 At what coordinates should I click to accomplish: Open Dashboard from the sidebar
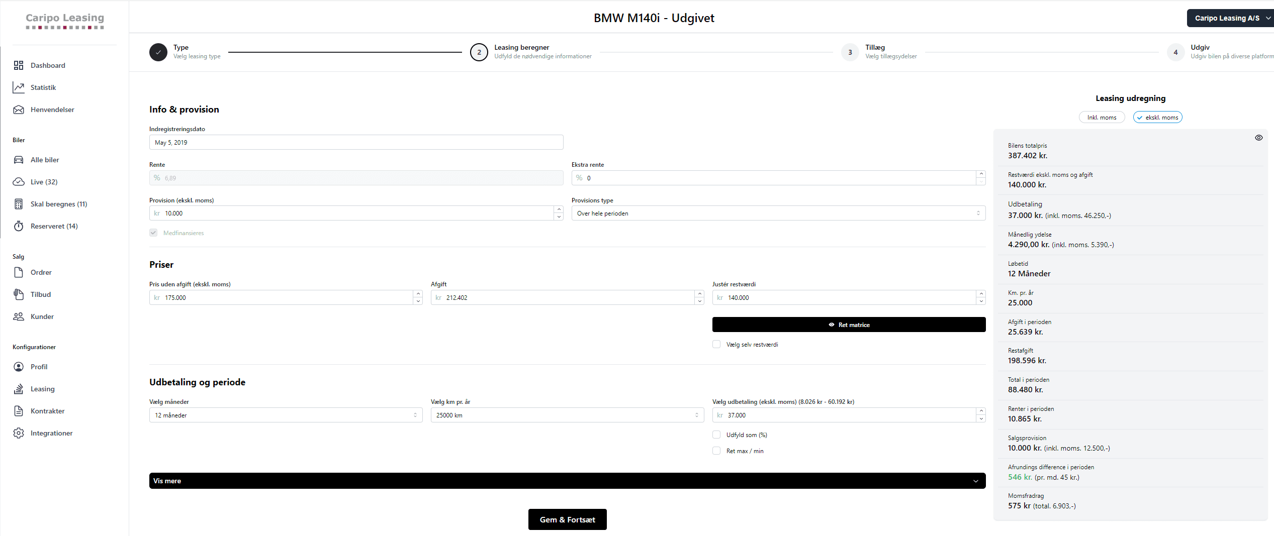pos(48,65)
